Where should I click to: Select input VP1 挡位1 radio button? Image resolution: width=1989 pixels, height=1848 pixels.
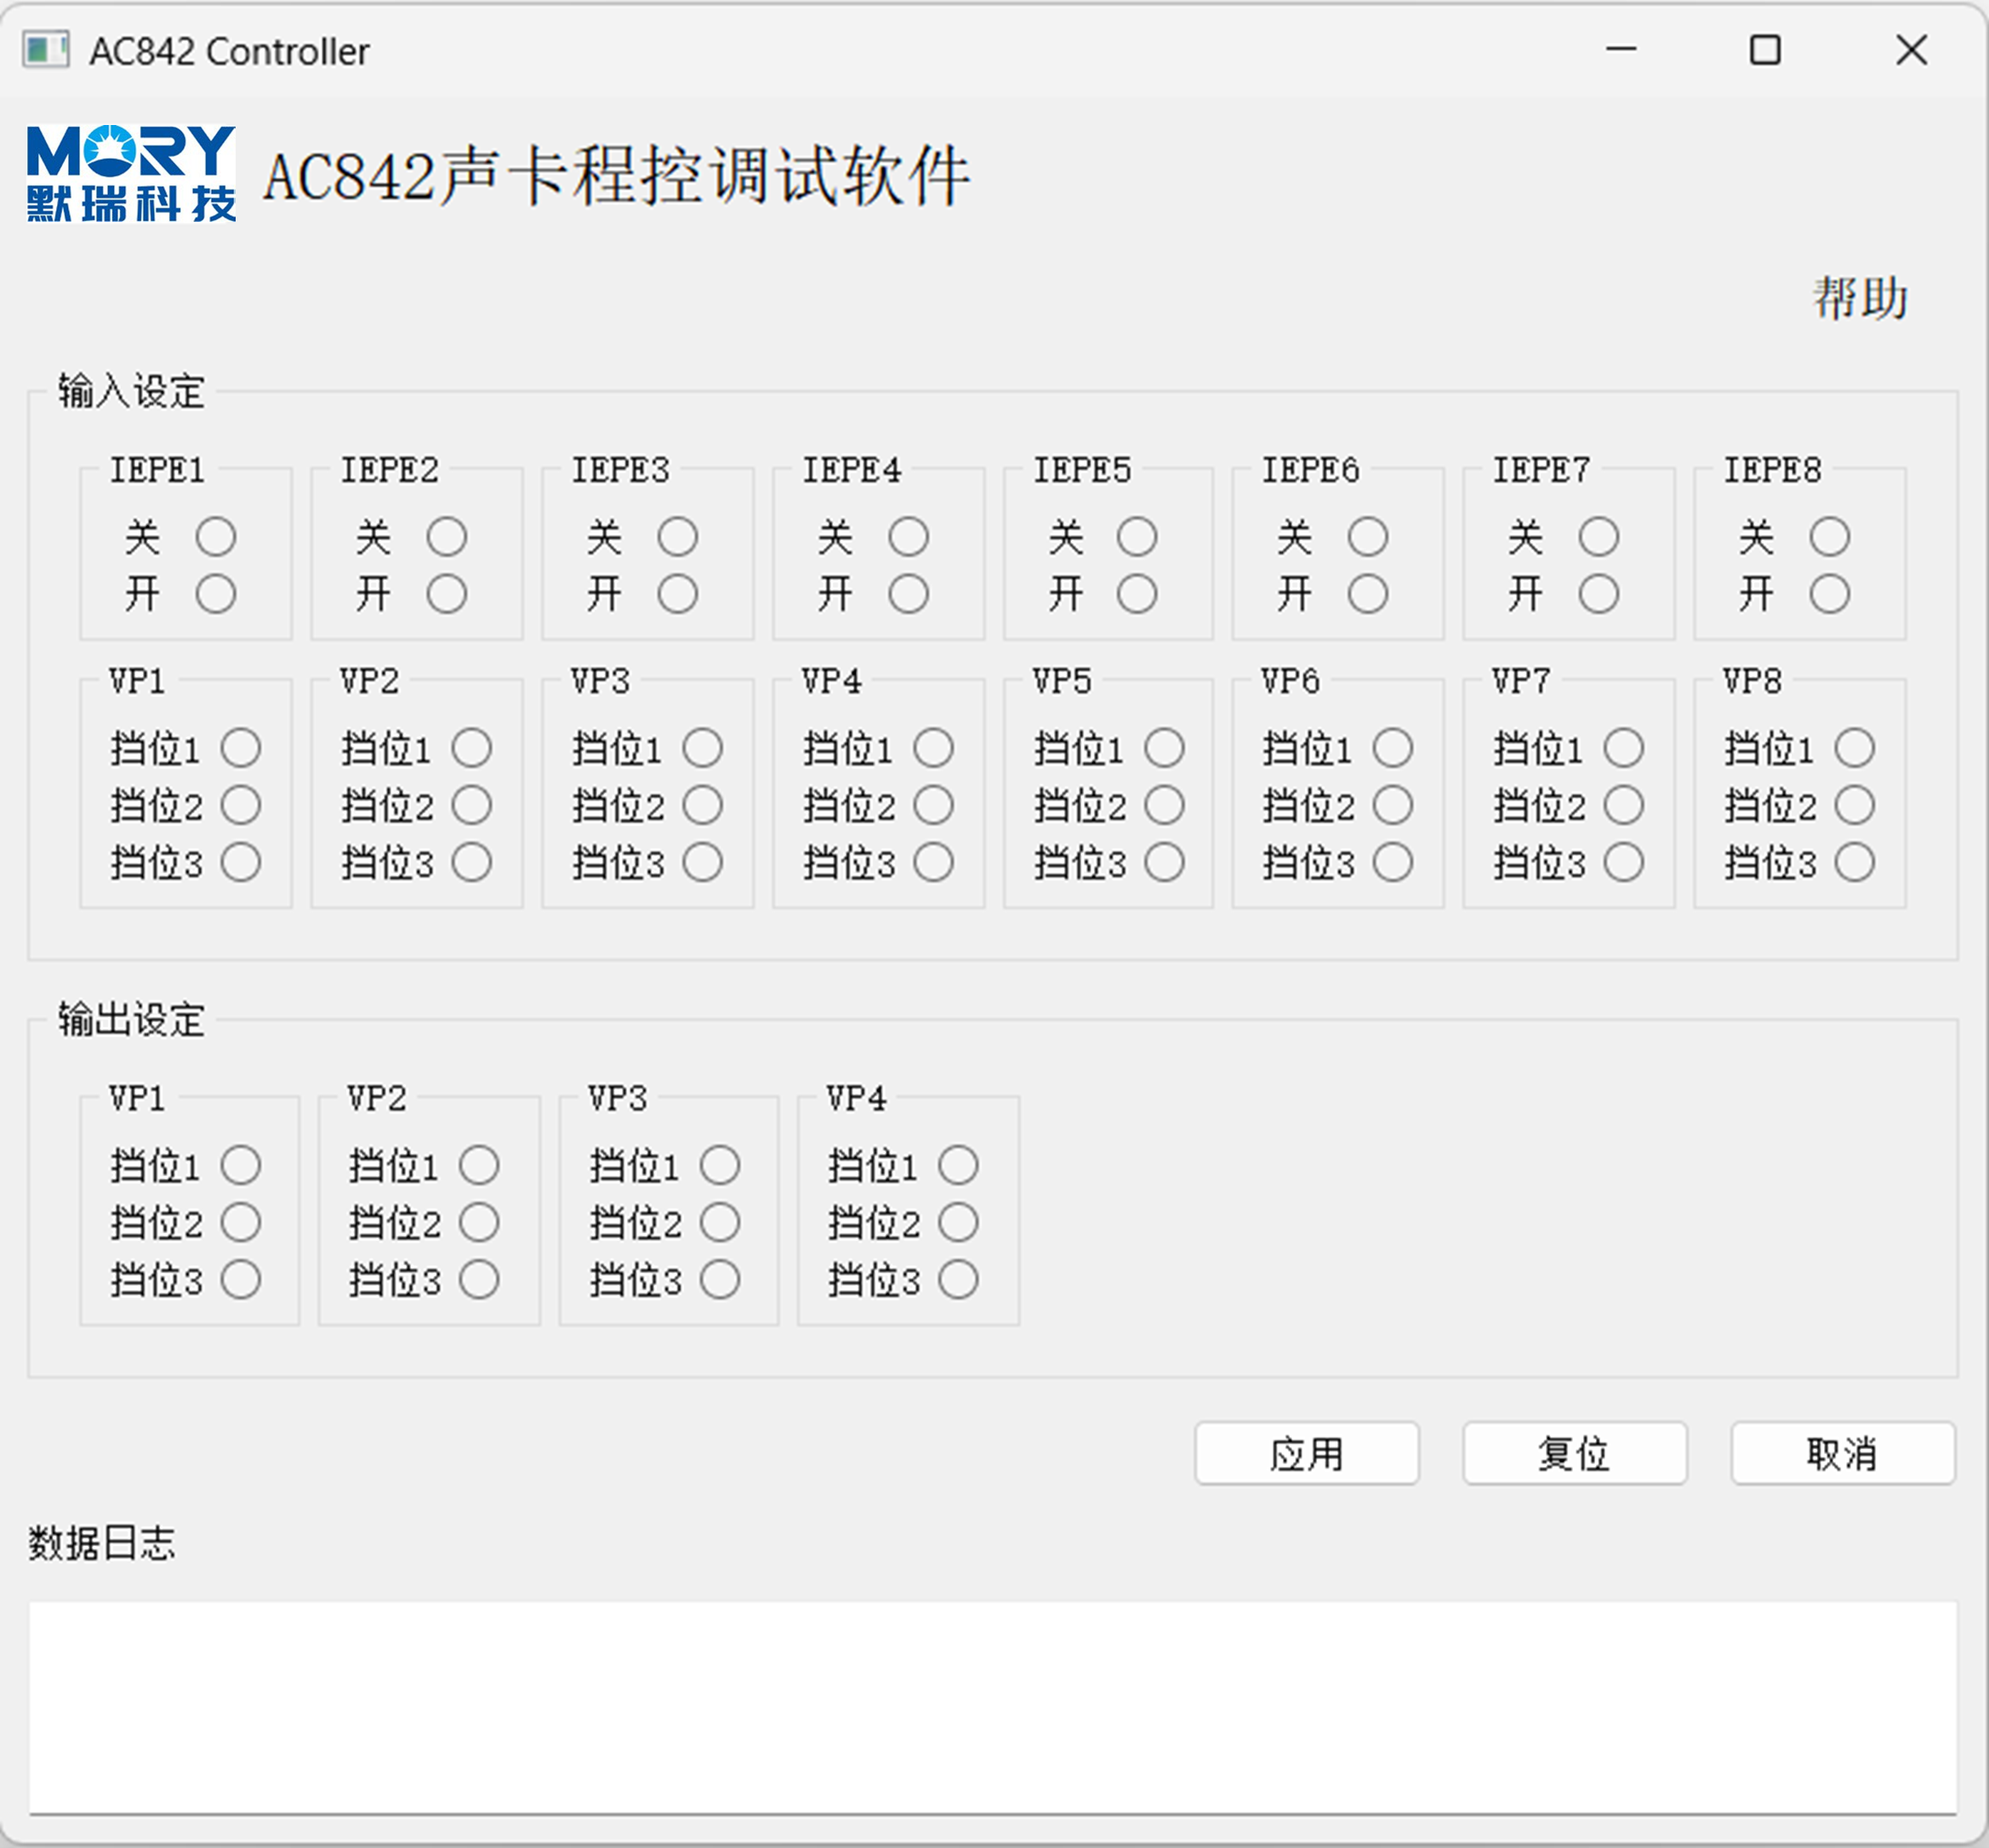point(241,748)
